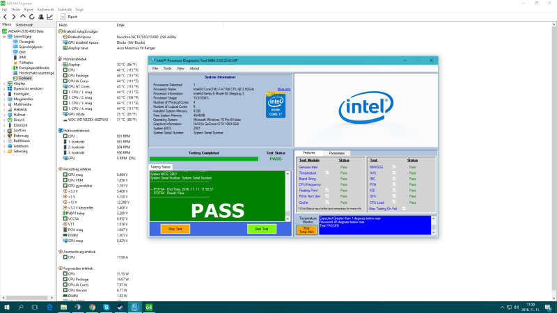Toggle Stop Testing On Fail checkbox
557x313 pixels.
(x=404, y=209)
